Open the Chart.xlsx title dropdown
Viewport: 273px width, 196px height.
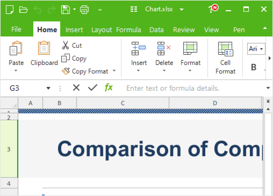182,9
